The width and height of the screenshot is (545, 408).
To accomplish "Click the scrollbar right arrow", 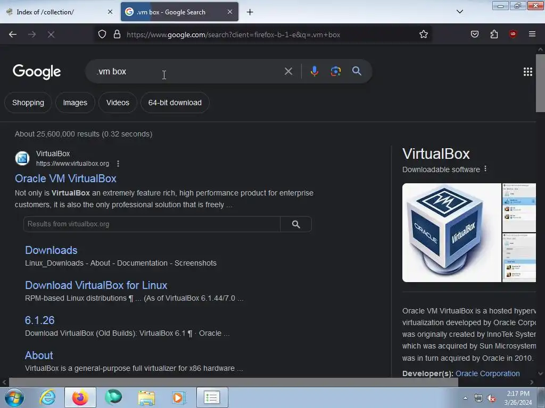I will (532, 382).
